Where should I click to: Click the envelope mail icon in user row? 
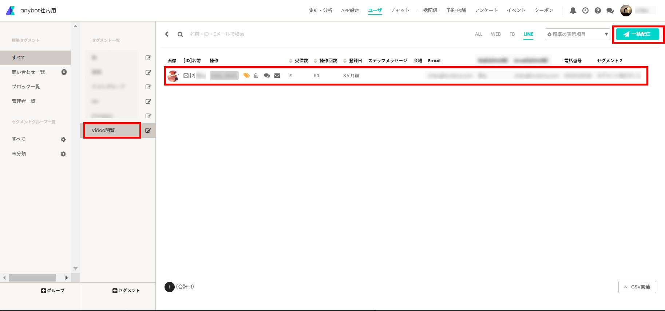point(277,76)
